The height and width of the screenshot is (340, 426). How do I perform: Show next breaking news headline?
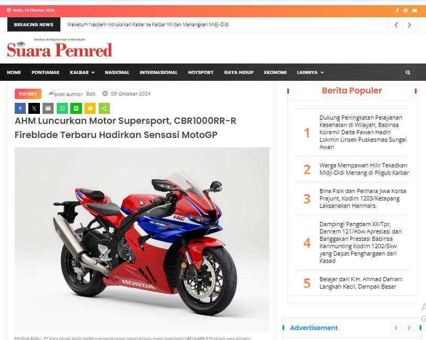[409, 25]
